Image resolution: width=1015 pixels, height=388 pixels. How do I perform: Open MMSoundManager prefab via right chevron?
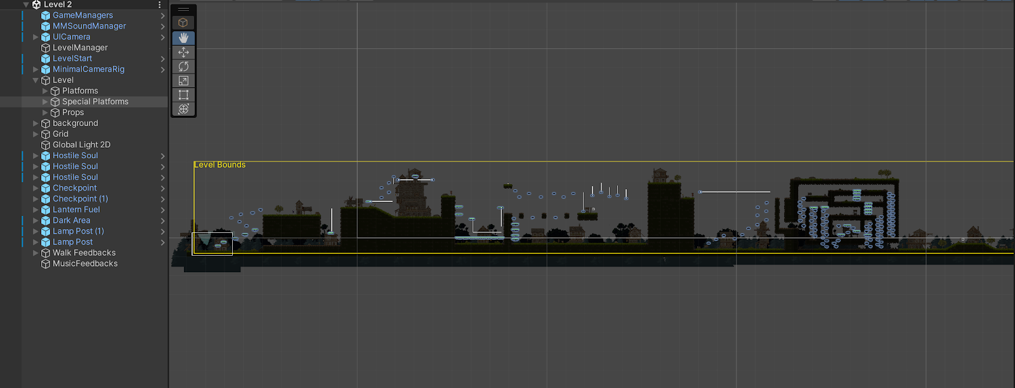coord(162,26)
